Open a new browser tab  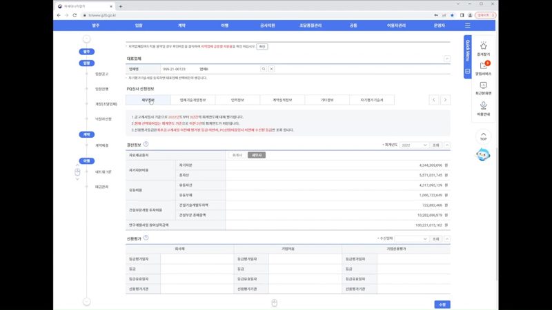click(120, 6)
